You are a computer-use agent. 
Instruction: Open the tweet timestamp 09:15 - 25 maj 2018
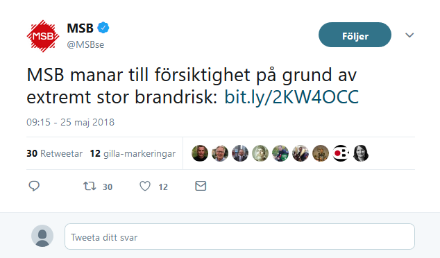point(70,122)
